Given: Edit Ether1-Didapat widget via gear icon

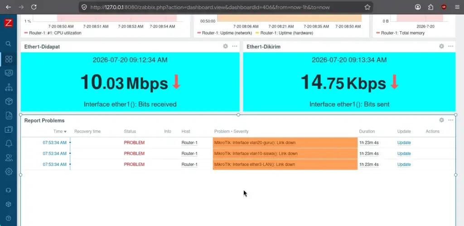Looking at the screenshot, I should click(226, 46).
